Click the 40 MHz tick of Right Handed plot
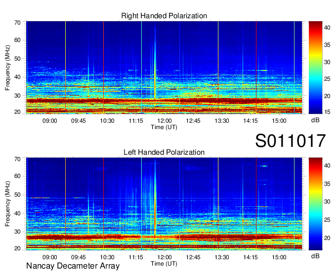 pyautogui.click(x=17, y=77)
